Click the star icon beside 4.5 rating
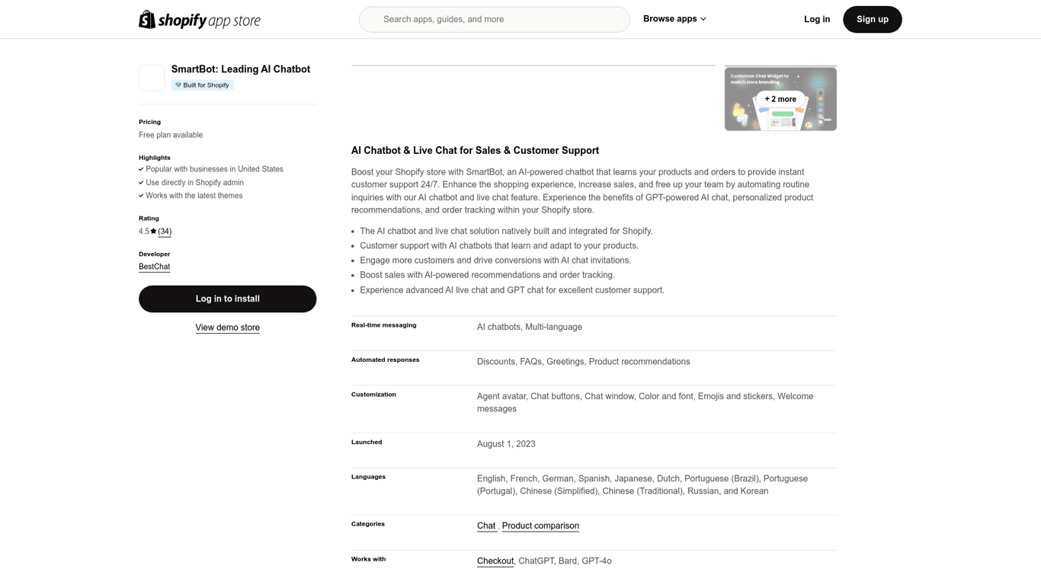Image resolution: width=1041 pixels, height=585 pixels. click(153, 232)
